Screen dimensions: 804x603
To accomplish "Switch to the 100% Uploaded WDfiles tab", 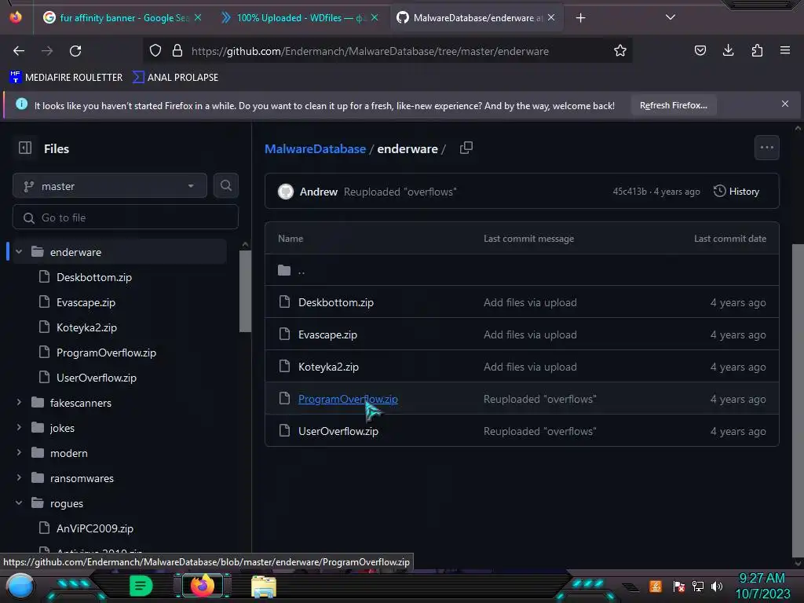I will 300,18.
